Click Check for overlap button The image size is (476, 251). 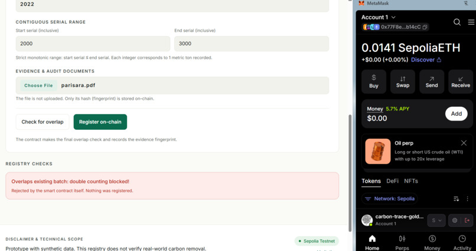click(43, 122)
